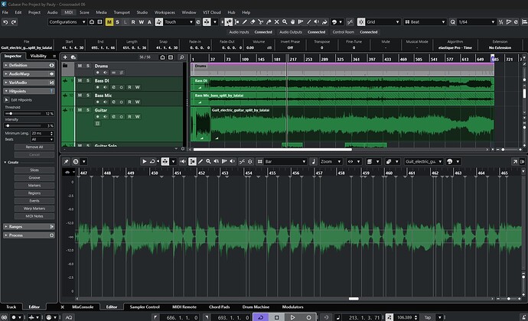
Task: Toggle global Solo S button in toolbar
Action: [117, 22]
